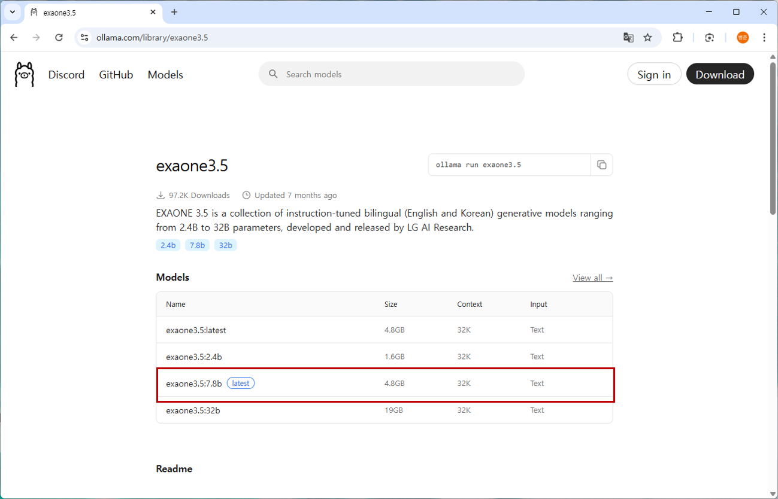
Task: Open the exaone3.5:2.4b model row
Action: click(385, 357)
